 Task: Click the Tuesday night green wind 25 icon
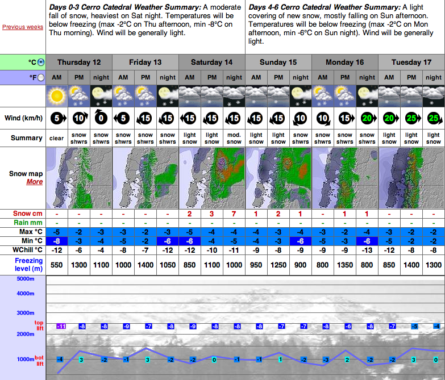point(435,118)
